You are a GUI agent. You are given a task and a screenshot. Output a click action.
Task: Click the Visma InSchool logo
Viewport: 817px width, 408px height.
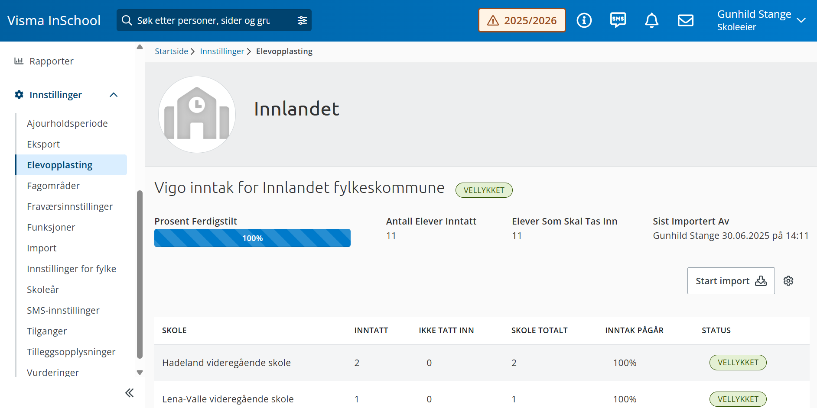point(54,20)
